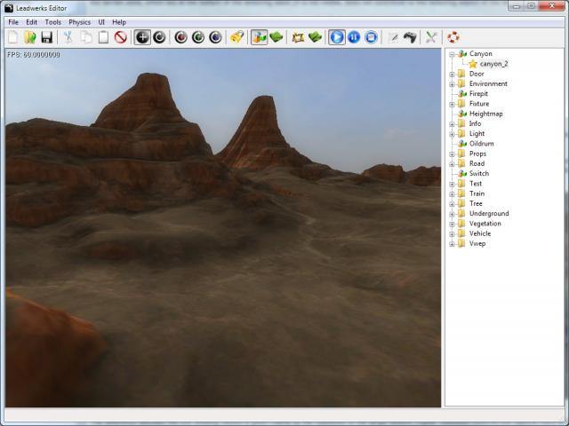The height and width of the screenshot is (426, 569).
Task: Click the Cut scissors icon
Action: tap(68, 37)
